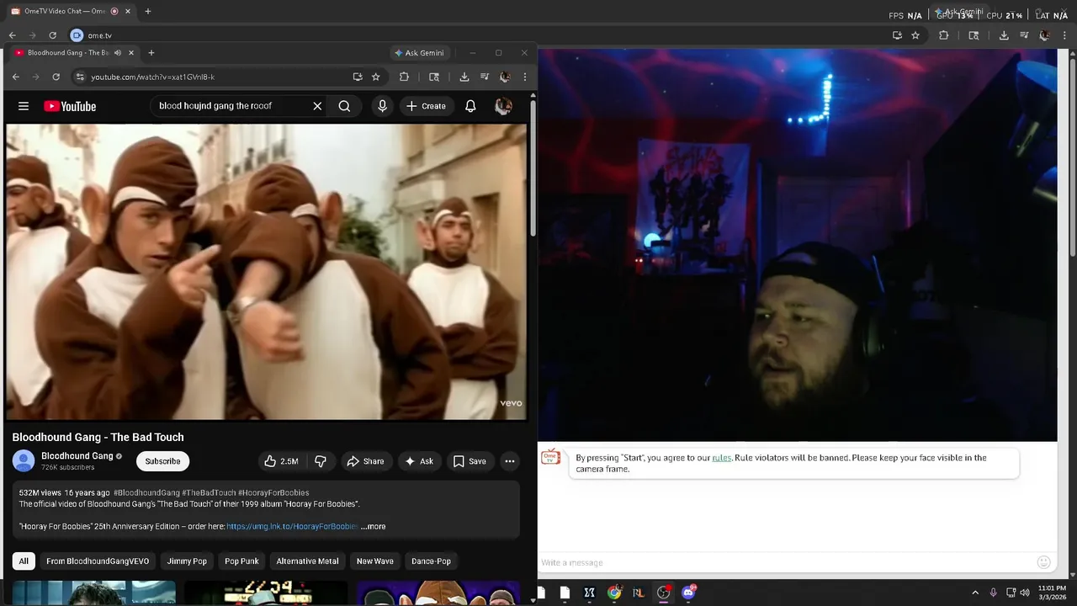Bookmark the YouTube page with star icon

[376, 77]
